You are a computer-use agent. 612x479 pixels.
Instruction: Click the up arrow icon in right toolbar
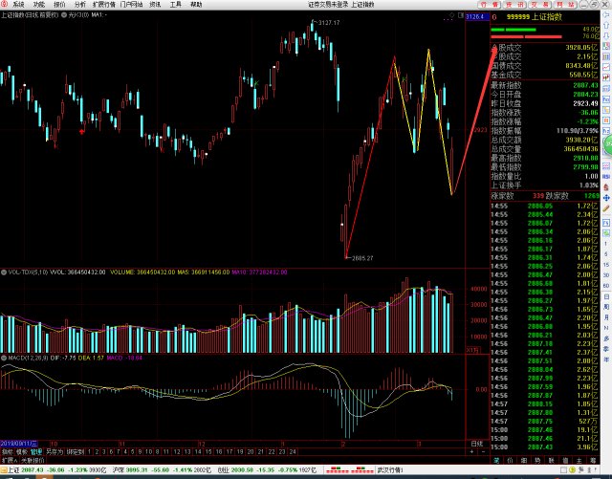(x=606, y=25)
